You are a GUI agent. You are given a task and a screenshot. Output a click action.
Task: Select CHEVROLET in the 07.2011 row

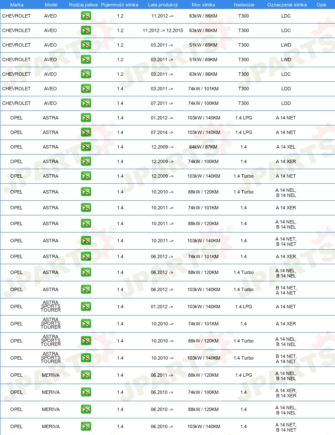pos(16,103)
